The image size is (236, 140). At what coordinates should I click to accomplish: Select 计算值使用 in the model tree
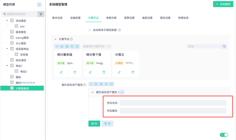[22, 88]
